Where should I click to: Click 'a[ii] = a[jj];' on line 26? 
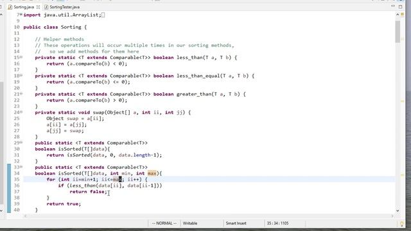(x=67, y=124)
